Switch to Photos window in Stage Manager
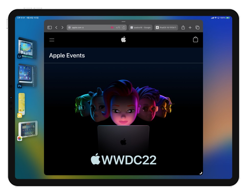The height and width of the screenshot is (195, 247). click(x=28, y=129)
